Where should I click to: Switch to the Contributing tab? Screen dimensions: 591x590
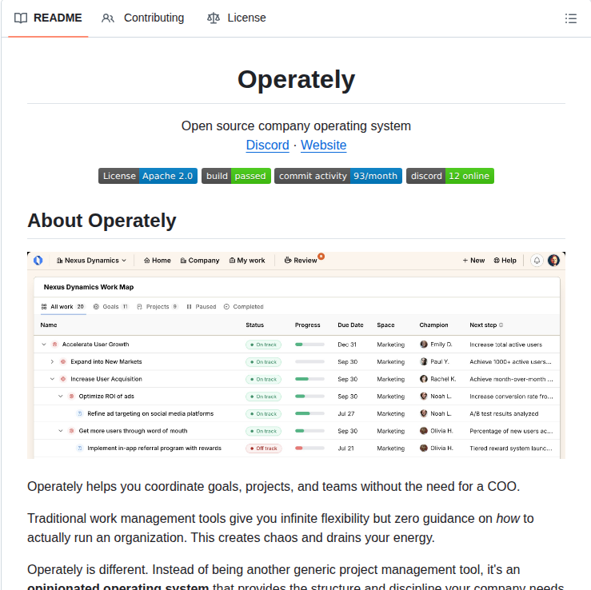[x=143, y=18]
